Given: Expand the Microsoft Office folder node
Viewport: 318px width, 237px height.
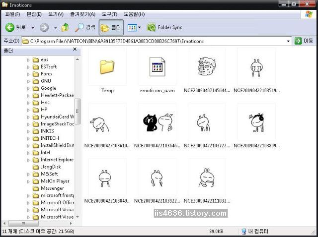Looking at the screenshot, I should coord(28,203).
